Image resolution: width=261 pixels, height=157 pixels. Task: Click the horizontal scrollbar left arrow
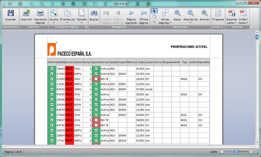(x=4, y=147)
